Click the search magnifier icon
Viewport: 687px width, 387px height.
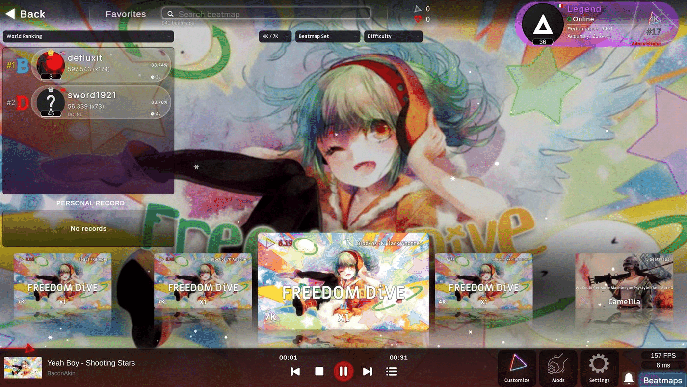(171, 14)
